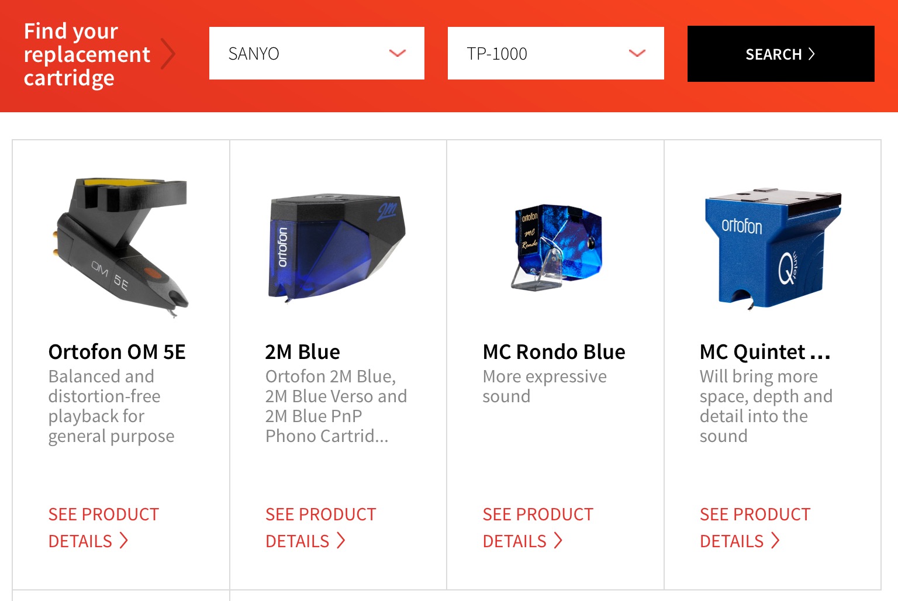Click the arrow beside Find your replacement cartridge

click(168, 54)
